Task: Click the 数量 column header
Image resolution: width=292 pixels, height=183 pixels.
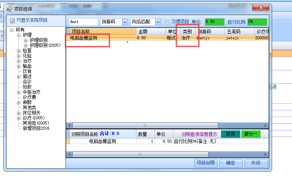Action: pyautogui.click(x=145, y=134)
